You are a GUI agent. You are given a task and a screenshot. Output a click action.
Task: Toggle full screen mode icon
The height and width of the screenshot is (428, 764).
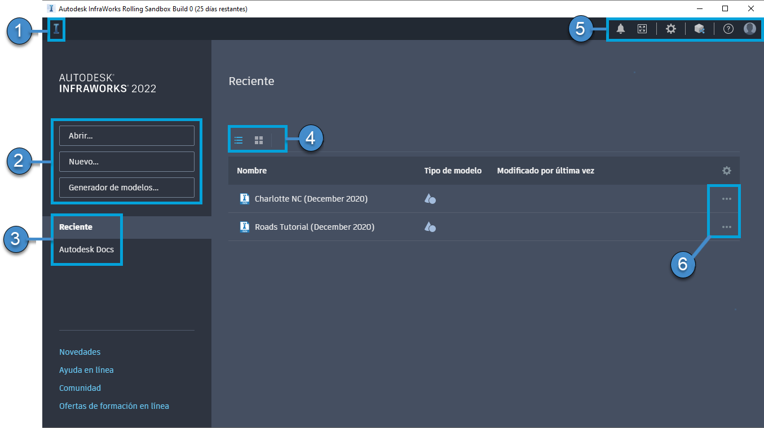pyautogui.click(x=642, y=29)
